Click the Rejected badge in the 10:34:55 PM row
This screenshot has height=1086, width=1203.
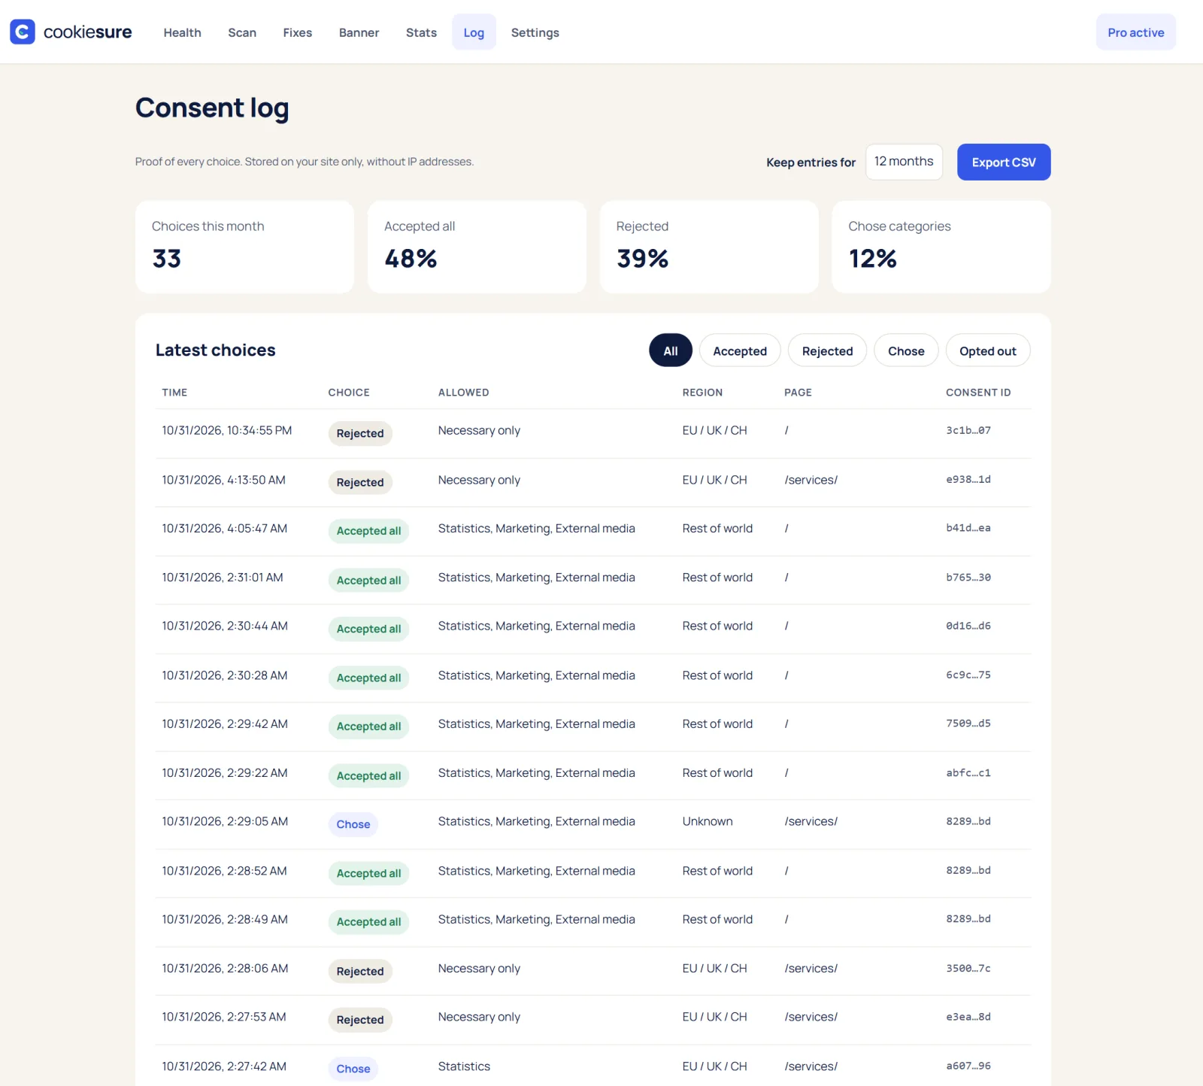click(360, 433)
